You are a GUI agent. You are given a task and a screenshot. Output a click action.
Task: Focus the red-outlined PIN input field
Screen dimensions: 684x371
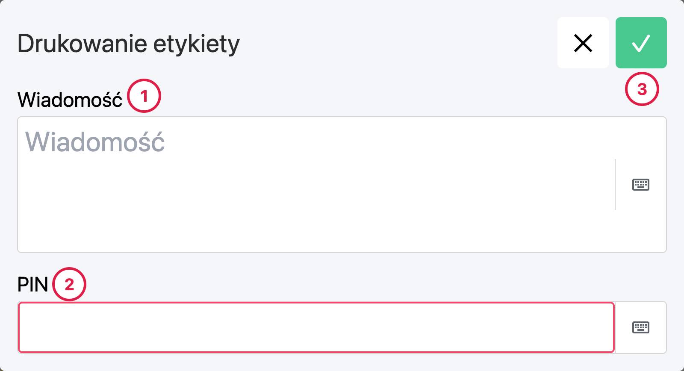316,327
